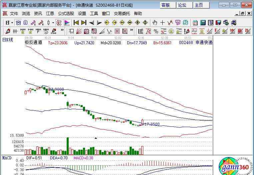Jump to last bar with skip-forward icon
This screenshot has height=175, width=254.
pyautogui.click(x=84, y=23)
